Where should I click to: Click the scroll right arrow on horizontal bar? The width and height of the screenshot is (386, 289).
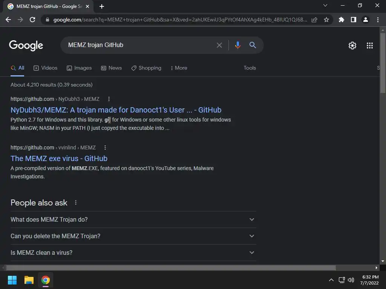point(377,268)
